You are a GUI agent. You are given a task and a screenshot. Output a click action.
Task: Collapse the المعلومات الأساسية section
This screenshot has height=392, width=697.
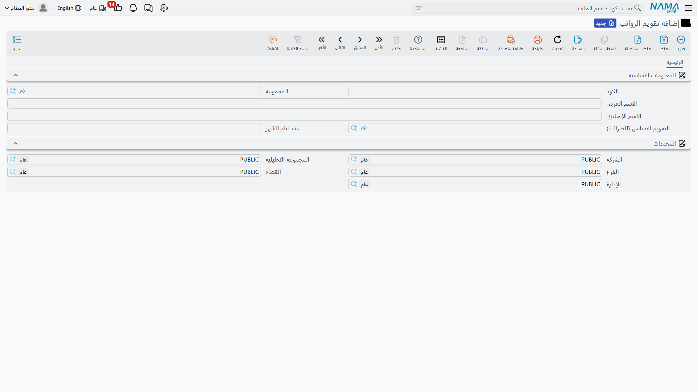[16, 75]
